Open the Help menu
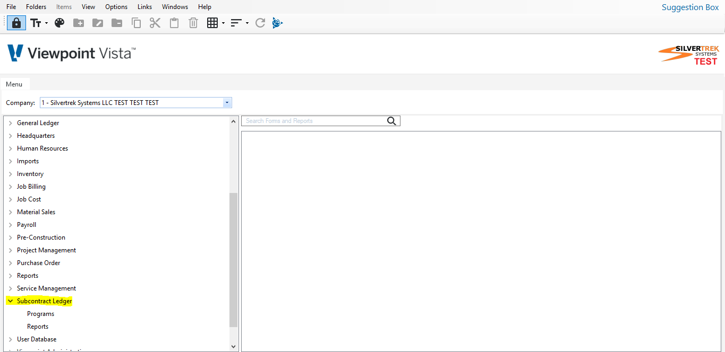 (x=204, y=7)
